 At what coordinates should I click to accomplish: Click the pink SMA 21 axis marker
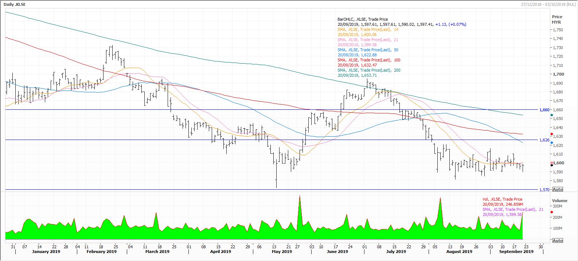[552, 162]
